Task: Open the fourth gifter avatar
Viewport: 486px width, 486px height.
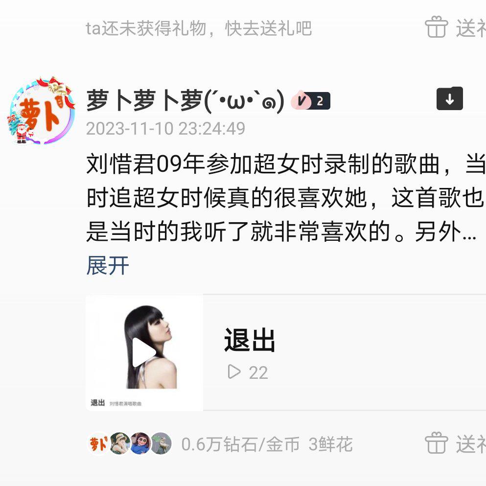Action: point(161,443)
